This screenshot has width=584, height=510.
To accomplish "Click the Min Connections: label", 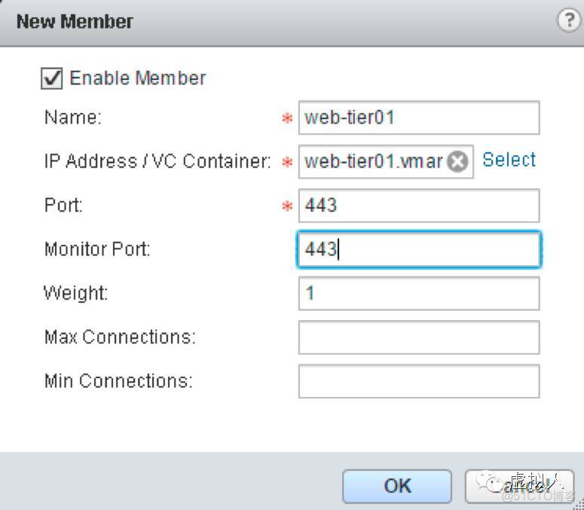I will pos(118,381).
